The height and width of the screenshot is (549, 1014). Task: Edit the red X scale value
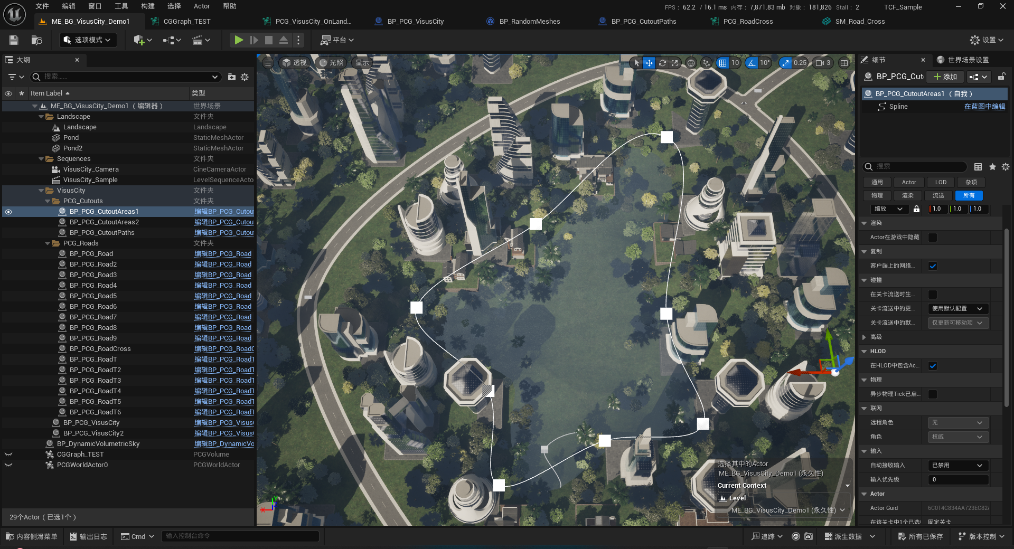click(937, 209)
